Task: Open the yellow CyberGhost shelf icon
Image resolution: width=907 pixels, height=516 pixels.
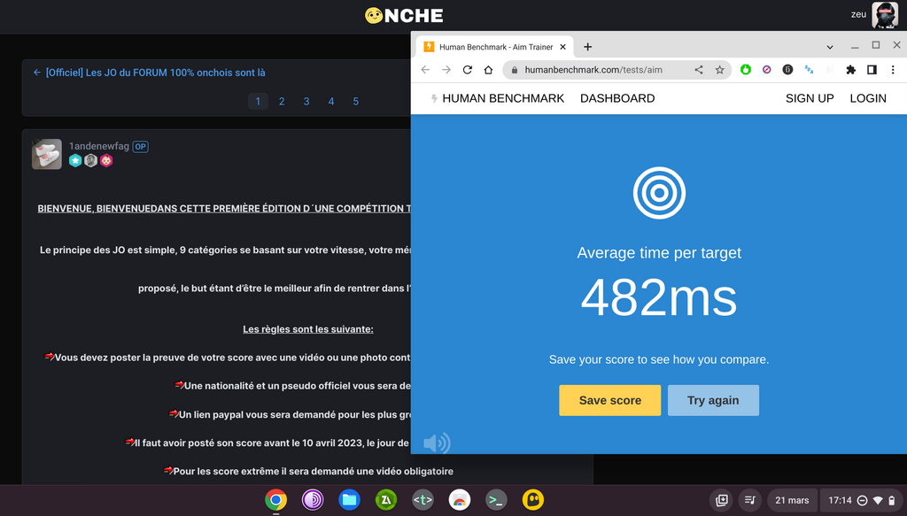Action: 532,500
